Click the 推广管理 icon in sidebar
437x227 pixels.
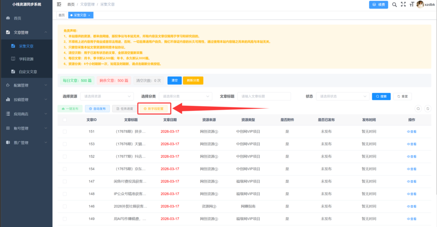(x=8, y=142)
